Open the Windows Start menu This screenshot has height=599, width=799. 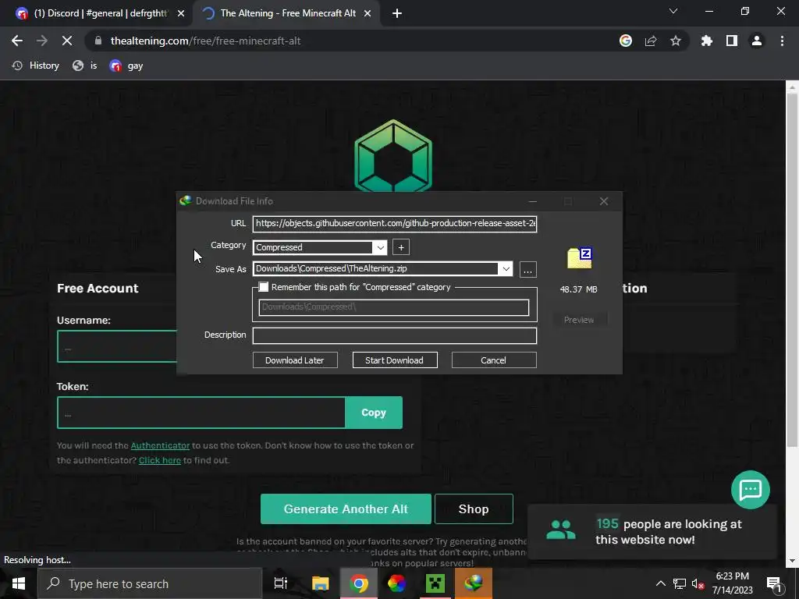coord(19,583)
